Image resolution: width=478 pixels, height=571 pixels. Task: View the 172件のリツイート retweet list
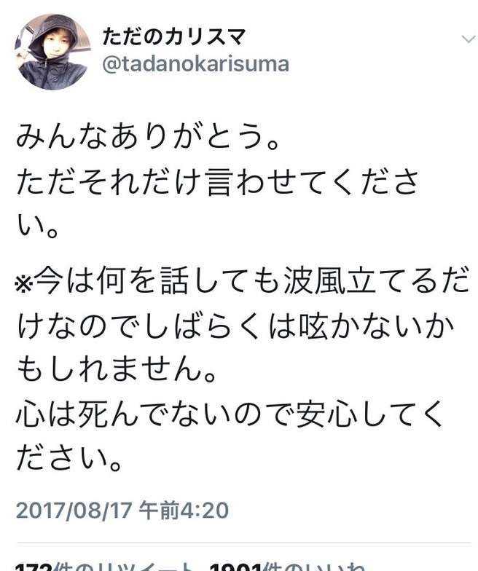(106, 567)
